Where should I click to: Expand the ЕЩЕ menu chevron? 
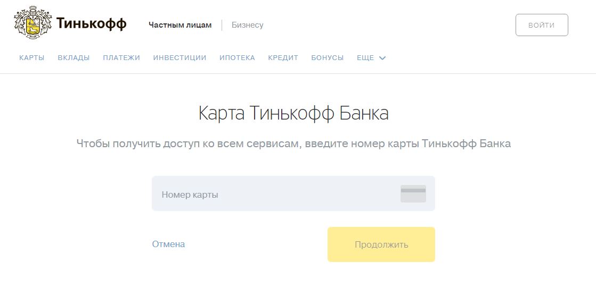pos(382,58)
